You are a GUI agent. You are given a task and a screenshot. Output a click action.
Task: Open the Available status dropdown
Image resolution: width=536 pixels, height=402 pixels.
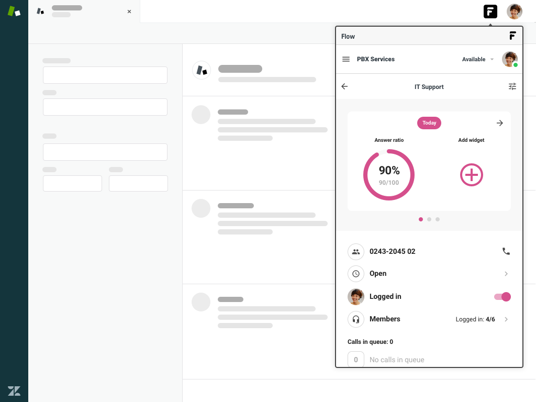pos(477,60)
